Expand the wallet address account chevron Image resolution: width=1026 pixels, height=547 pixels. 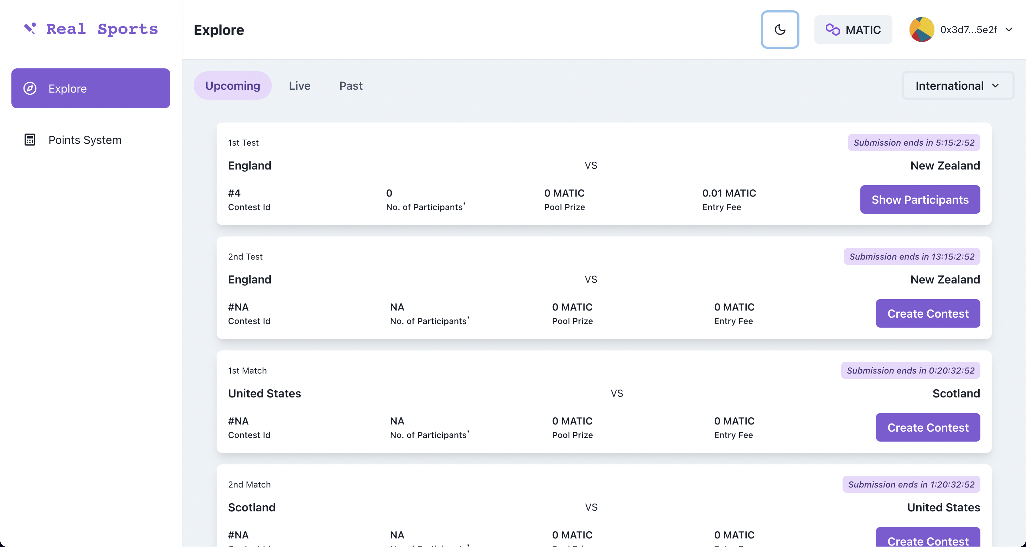1009,30
